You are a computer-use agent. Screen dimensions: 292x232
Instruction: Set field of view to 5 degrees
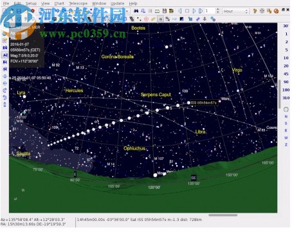[286, 50]
